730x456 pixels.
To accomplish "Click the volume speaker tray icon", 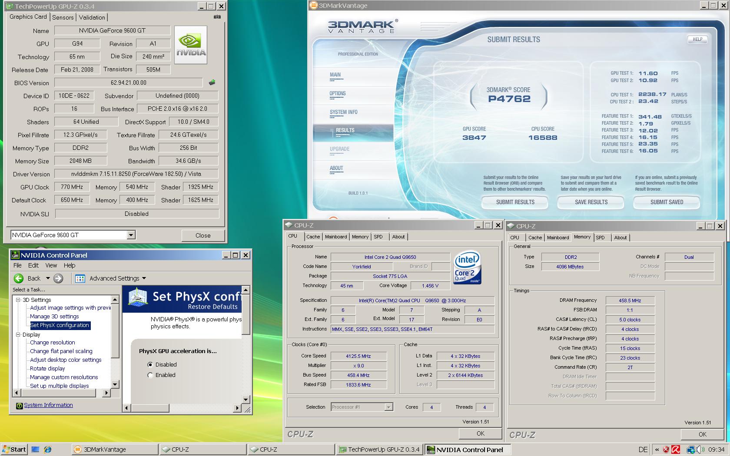I will click(700, 449).
